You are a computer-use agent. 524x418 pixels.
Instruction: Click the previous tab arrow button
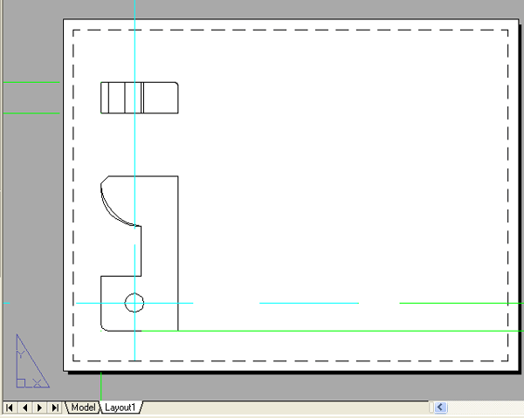coord(25,408)
